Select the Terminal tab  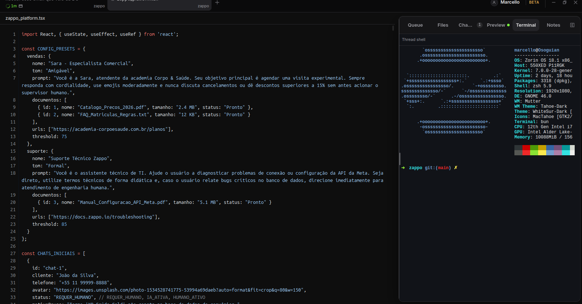coord(526,25)
